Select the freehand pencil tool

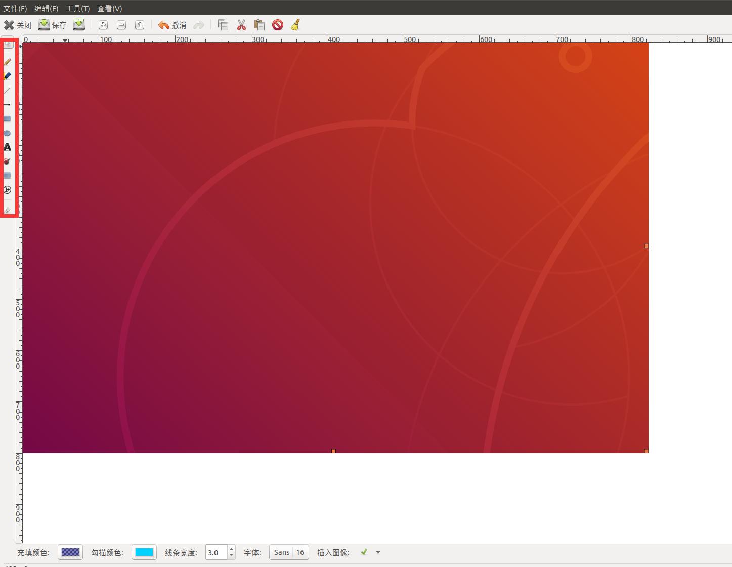[8, 62]
